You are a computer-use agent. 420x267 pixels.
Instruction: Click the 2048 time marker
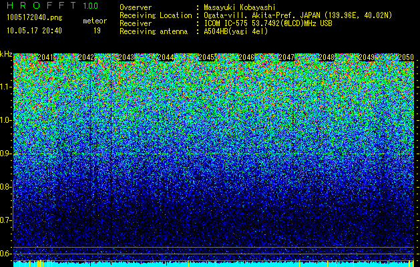click(x=327, y=57)
